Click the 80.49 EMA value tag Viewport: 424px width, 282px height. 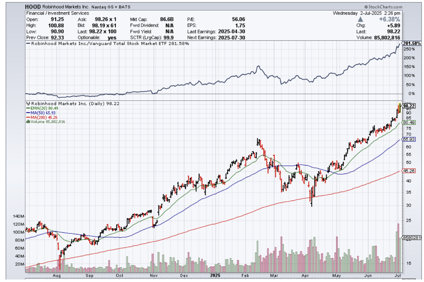pyautogui.click(x=407, y=122)
